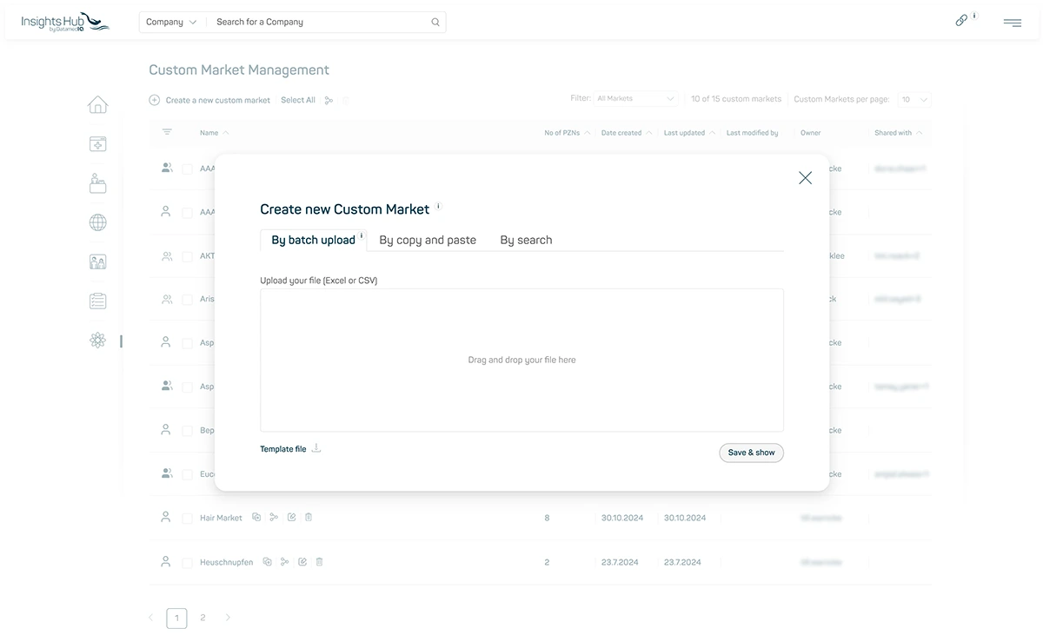The image size is (1043, 635).
Task: Open the Custom Markets per page dropdown
Action: [913, 100]
